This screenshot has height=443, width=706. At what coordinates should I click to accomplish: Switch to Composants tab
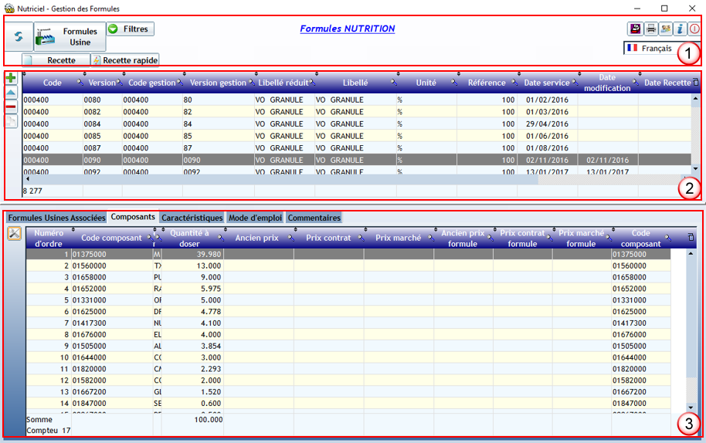pos(133,217)
